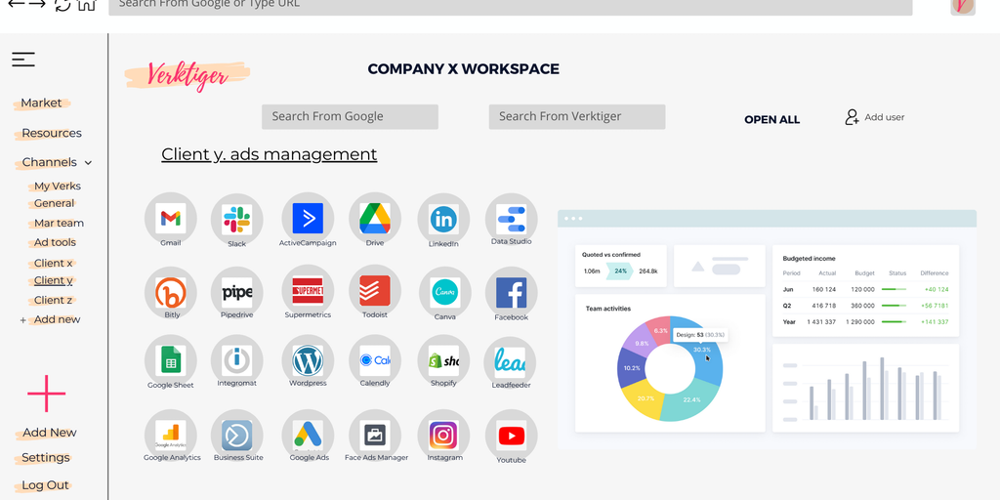Launch the Canva app icon
This screenshot has width=1000, height=500.
click(444, 293)
